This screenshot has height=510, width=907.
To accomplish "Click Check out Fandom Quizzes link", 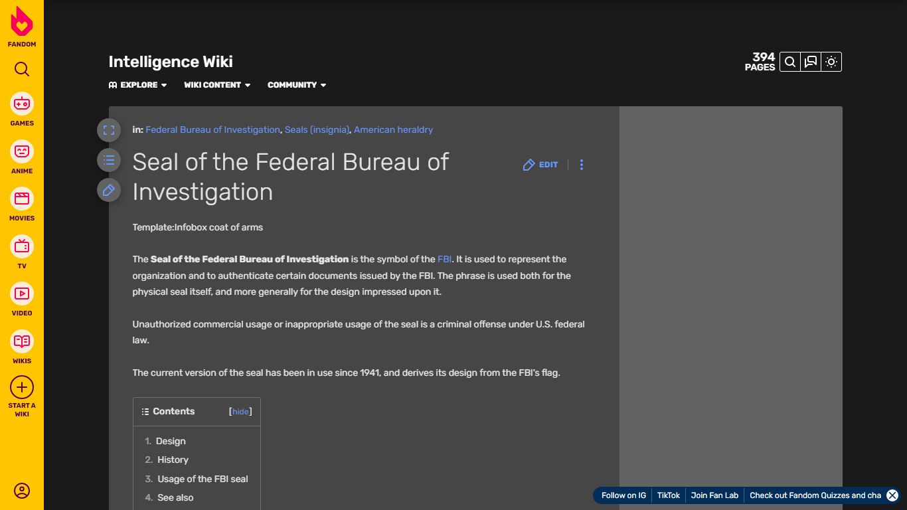I will [x=815, y=495].
